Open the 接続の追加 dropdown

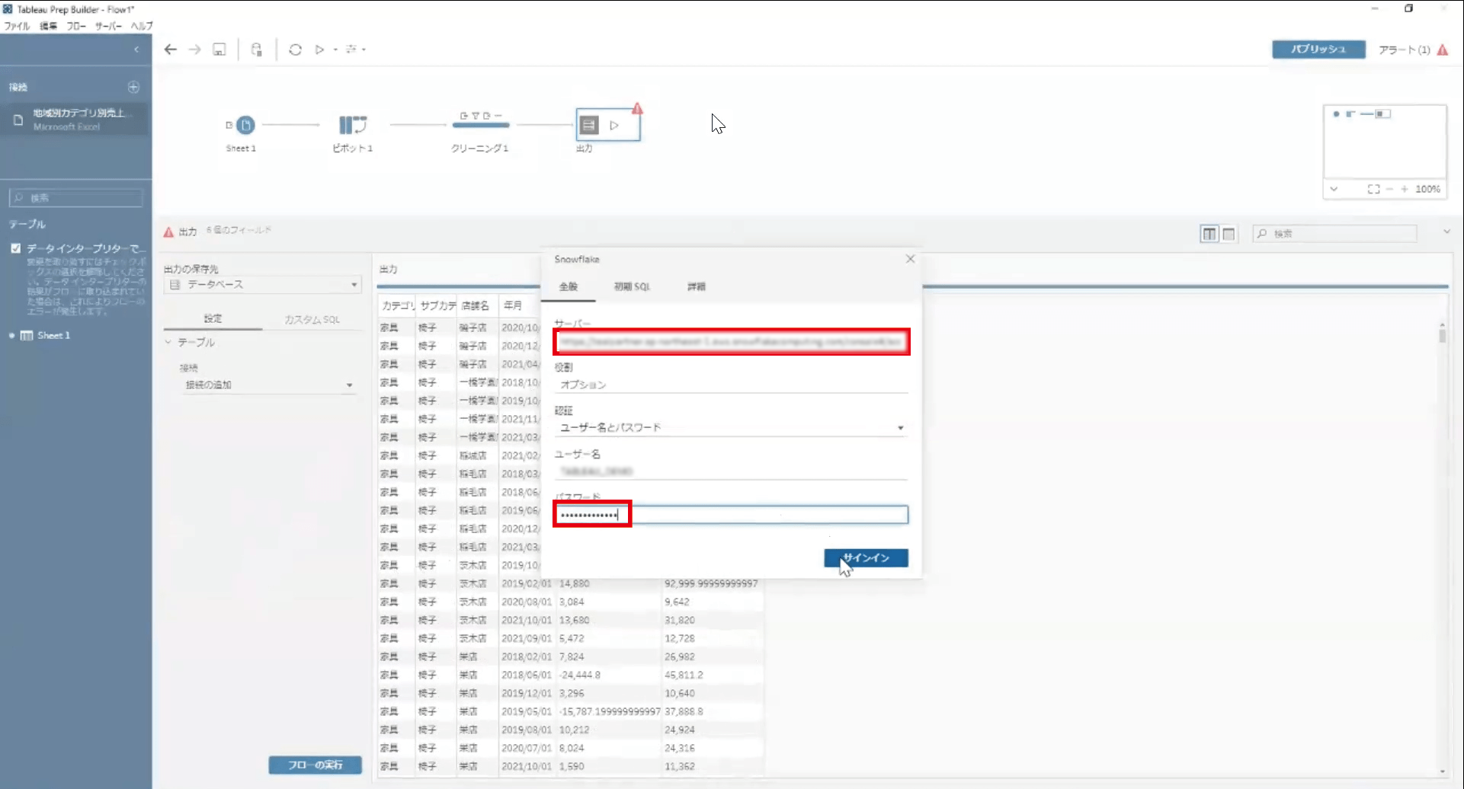pos(267,385)
